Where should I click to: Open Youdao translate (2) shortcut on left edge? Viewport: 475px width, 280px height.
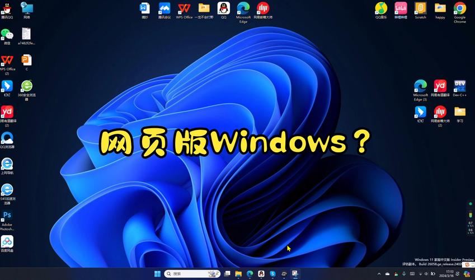pyautogui.click(x=7, y=116)
